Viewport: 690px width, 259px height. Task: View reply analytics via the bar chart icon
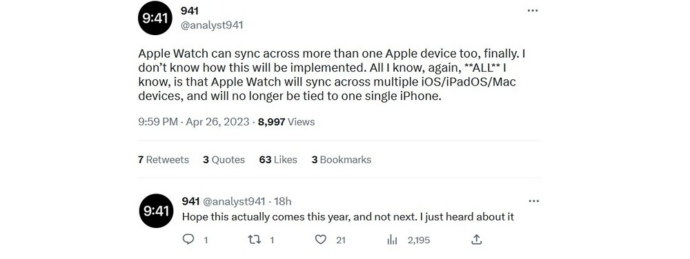click(392, 240)
